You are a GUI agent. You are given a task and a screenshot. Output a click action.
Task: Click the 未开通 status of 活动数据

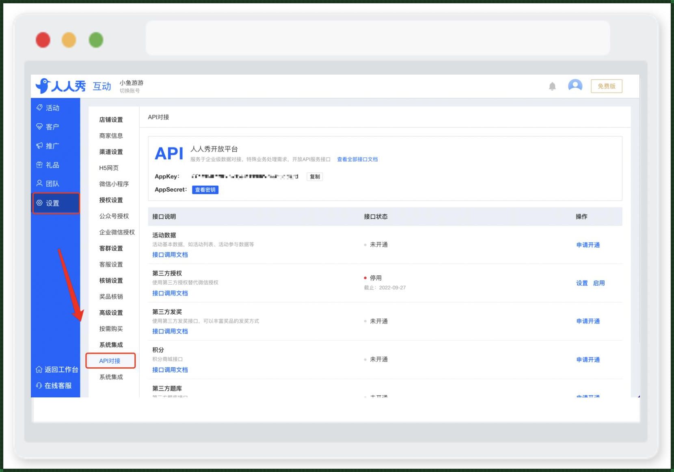(376, 245)
